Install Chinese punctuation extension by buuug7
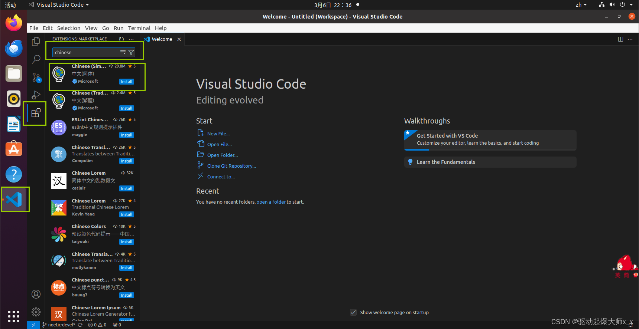The width and height of the screenshot is (639, 329). click(127, 295)
